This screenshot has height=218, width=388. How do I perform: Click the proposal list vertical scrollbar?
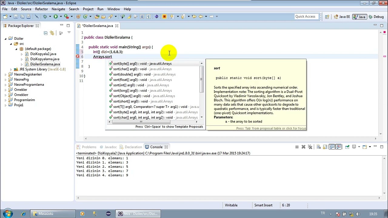pyautogui.click(x=201, y=79)
